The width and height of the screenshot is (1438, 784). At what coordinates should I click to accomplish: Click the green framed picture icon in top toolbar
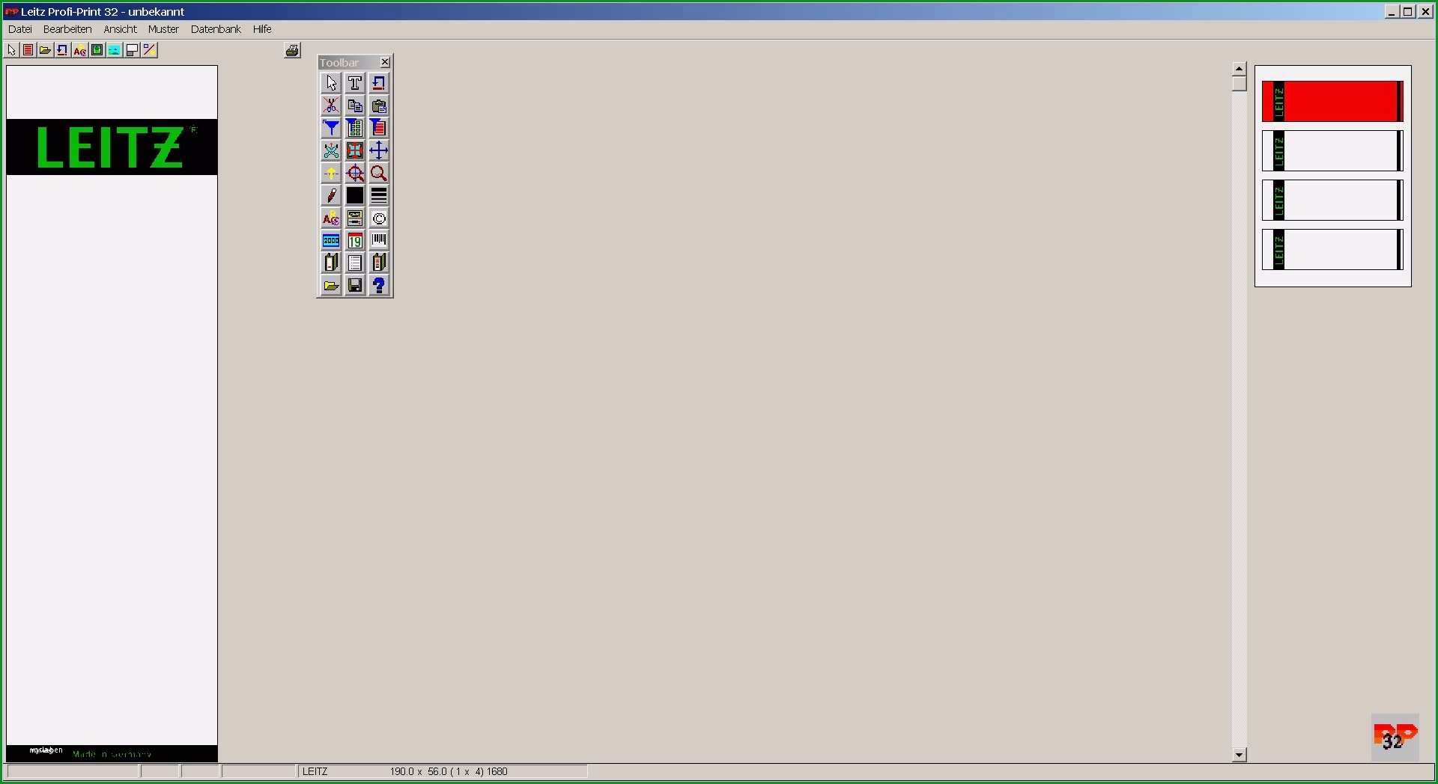(x=97, y=50)
